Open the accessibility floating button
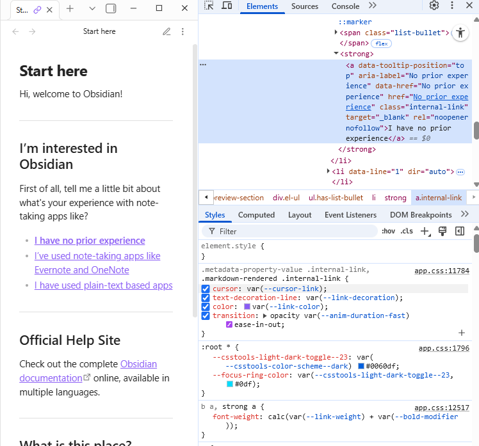The height and width of the screenshot is (446, 479). pos(460,34)
